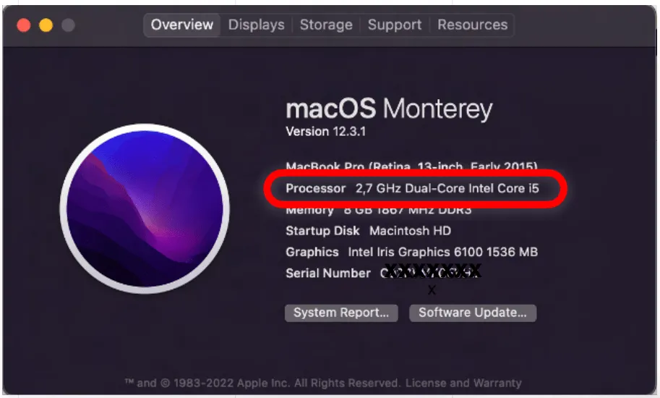Show the Resources tab

click(x=472, y=25)
